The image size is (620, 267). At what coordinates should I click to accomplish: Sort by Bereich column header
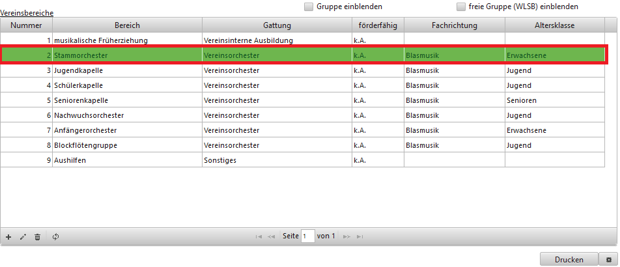tap(126, 25)
